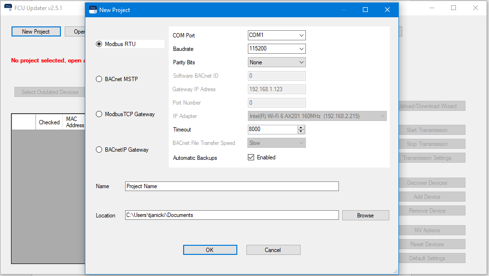The width and height of the screenshot is (489, 276).
Task: Click the project Name text field
Action: (232, 186)
